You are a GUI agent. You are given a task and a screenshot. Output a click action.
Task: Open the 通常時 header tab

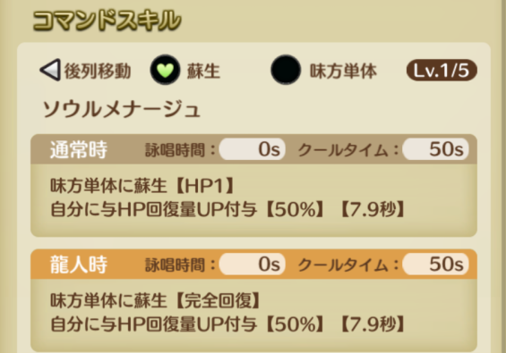pyautogui.click(x=79, y=150)
